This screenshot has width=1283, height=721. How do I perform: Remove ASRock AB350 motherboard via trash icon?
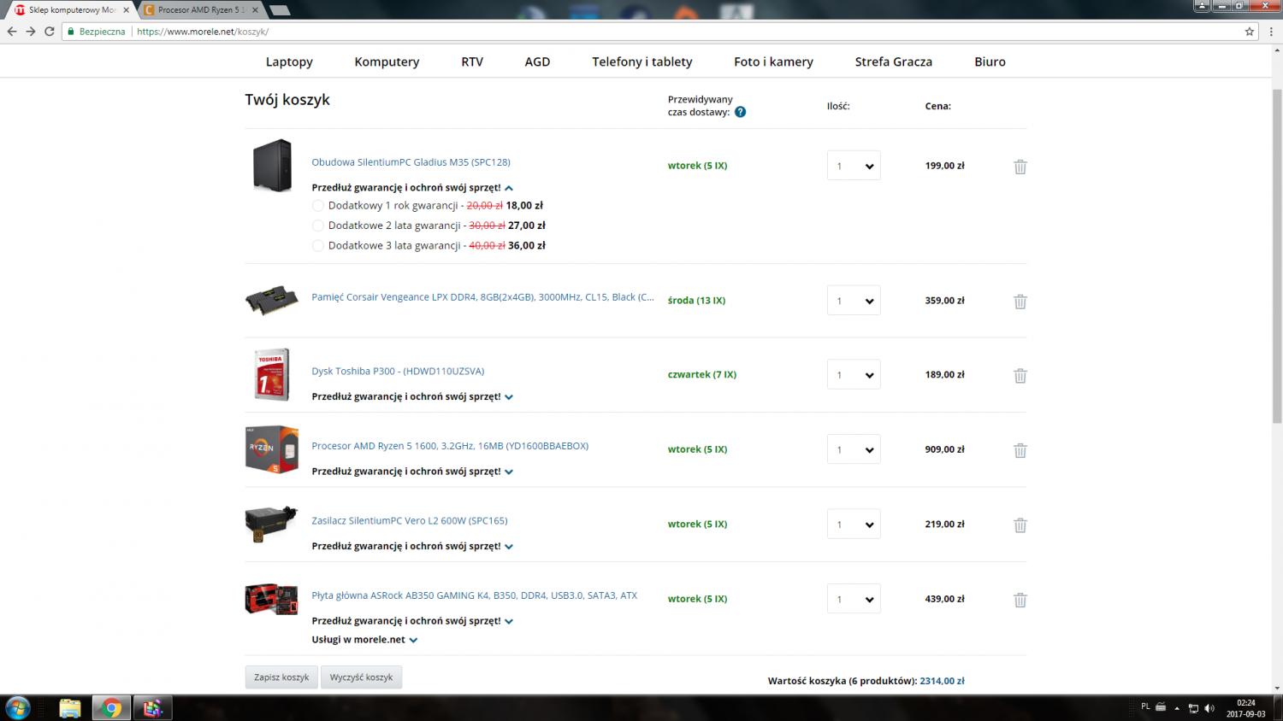[1020, 600]
